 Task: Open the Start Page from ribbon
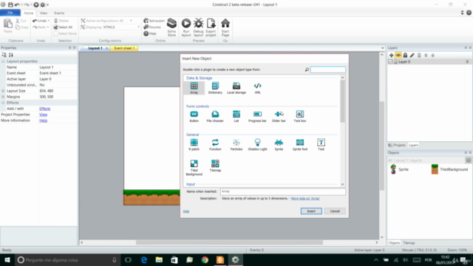pyautogui.click(x=225, y=27)
